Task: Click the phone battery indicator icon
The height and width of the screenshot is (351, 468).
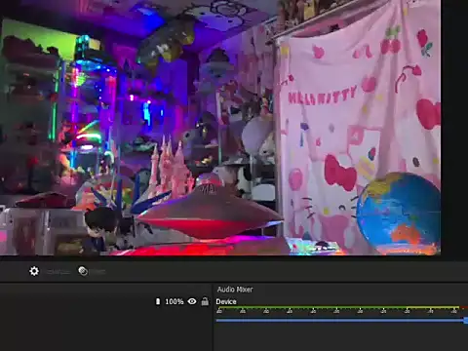Action: pyautogui.click(x=158, y=301)
